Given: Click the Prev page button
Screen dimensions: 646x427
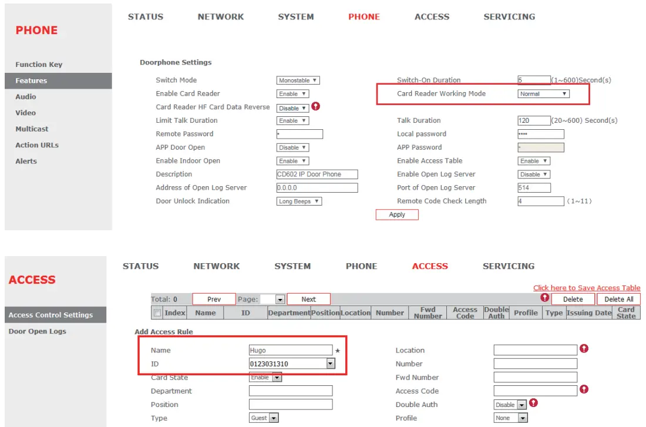Looking at the screenshot, I should click(x=214, y=299).
